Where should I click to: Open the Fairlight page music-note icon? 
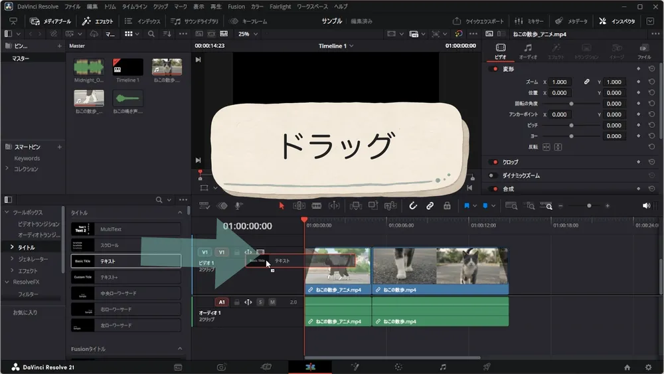[x=442, y=367]
